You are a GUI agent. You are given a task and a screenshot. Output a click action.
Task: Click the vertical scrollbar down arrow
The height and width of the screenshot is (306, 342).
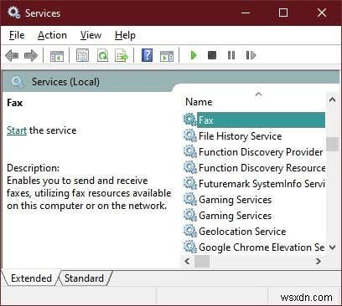(332, 247)
